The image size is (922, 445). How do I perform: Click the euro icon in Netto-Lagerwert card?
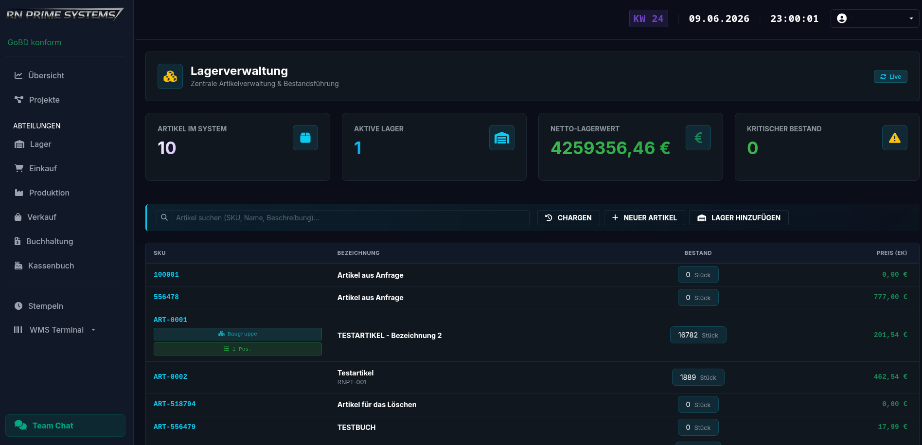pyautogui.click(x=698, y=138)
